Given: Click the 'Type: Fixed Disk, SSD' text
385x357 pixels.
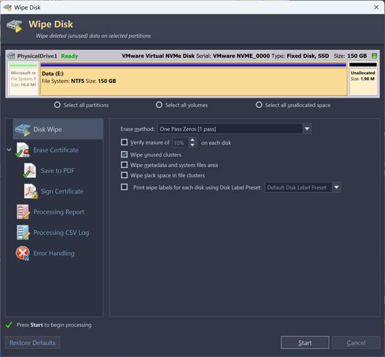Looking at the screenshot, I should (300, 56).
